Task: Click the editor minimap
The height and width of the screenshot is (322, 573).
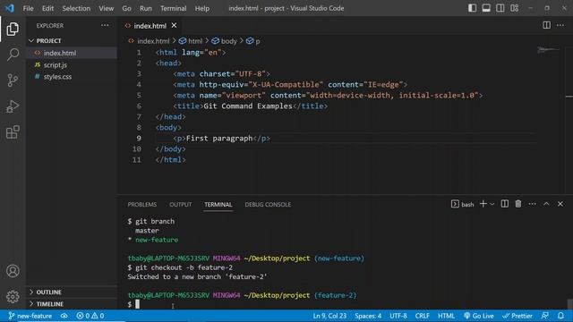Action: pos(548,50)
